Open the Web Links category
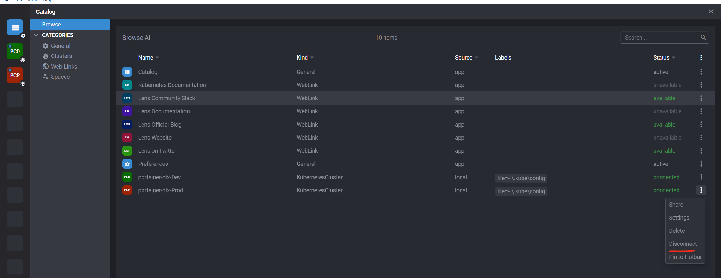 [x=64, y=66]
